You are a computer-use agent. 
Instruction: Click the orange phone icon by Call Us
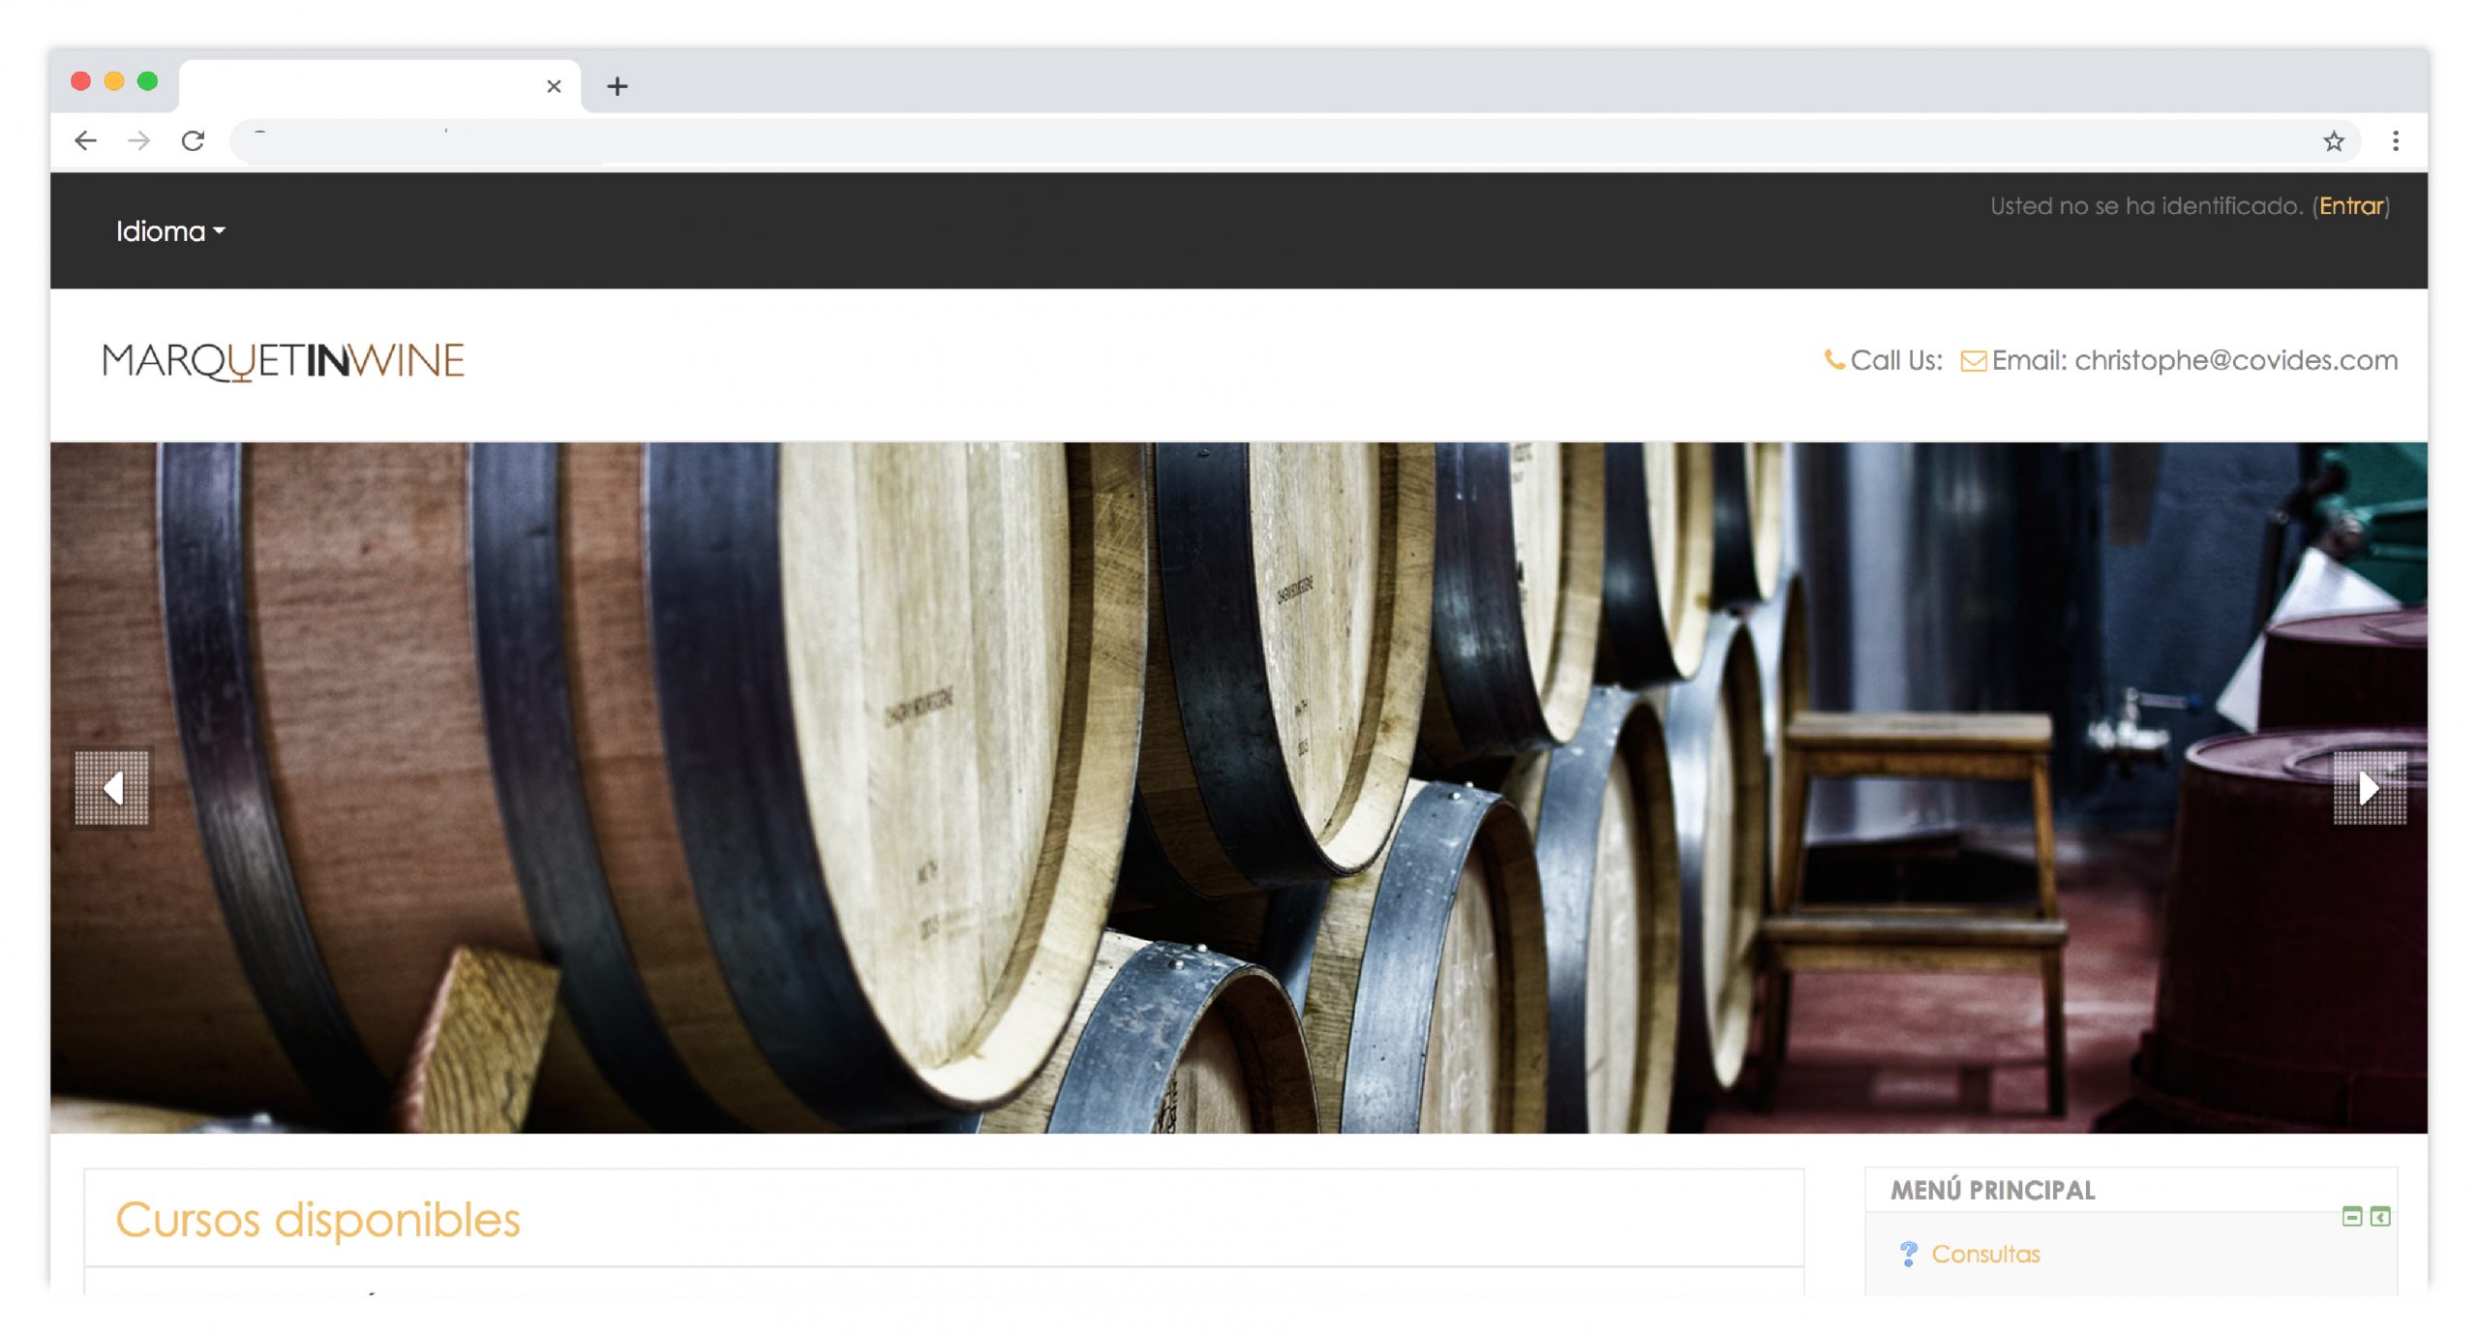point(1833,360)
